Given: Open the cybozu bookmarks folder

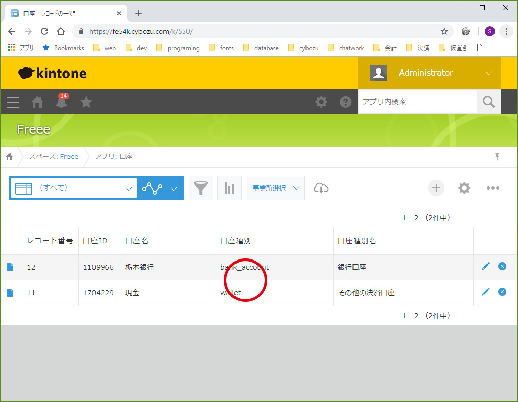Looking at the screenshot, I should coord(303,48).
